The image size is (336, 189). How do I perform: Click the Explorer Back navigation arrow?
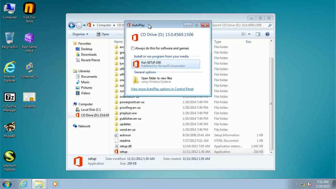(x=72, y=25)
